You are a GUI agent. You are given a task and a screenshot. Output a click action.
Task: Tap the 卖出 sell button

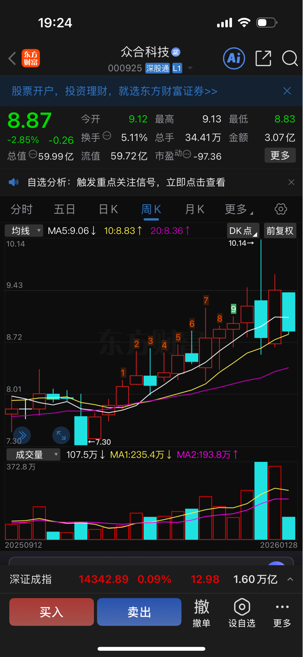point(139,612)
